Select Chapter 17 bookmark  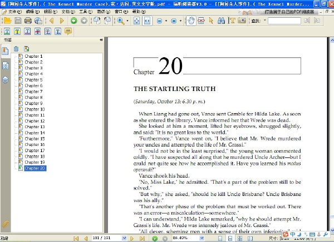point(35,150)
